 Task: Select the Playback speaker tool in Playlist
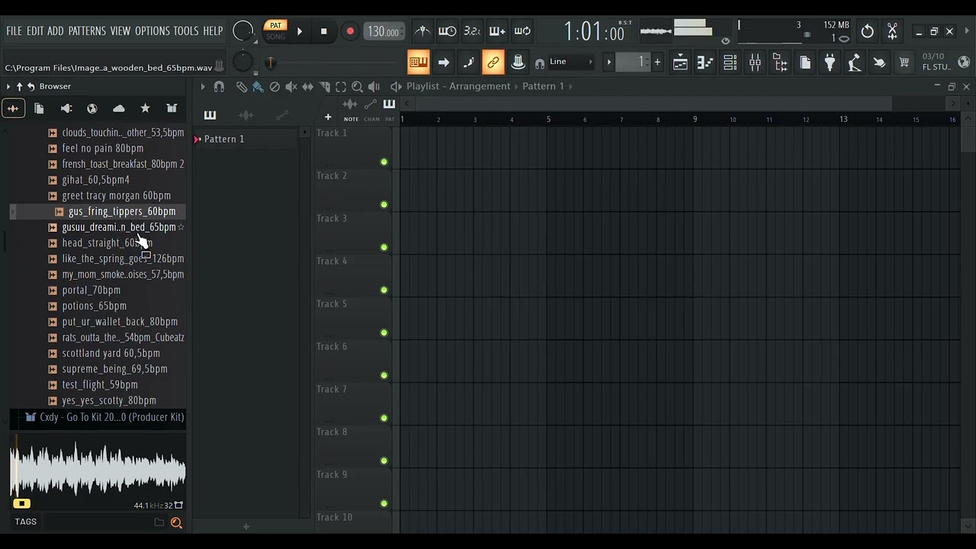pos(374,87)
